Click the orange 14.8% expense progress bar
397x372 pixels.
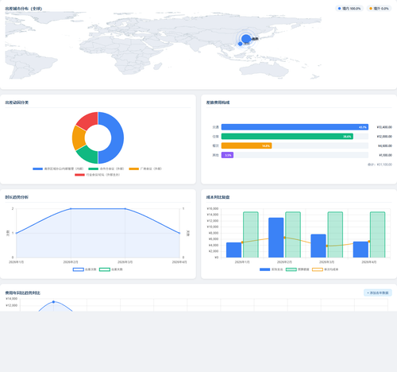[247, 145]
